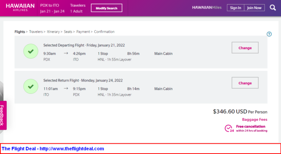This screenshot has width=281, height=154.
Task: Click the theflightdeal.com link text
Action: tap(72, 149)
